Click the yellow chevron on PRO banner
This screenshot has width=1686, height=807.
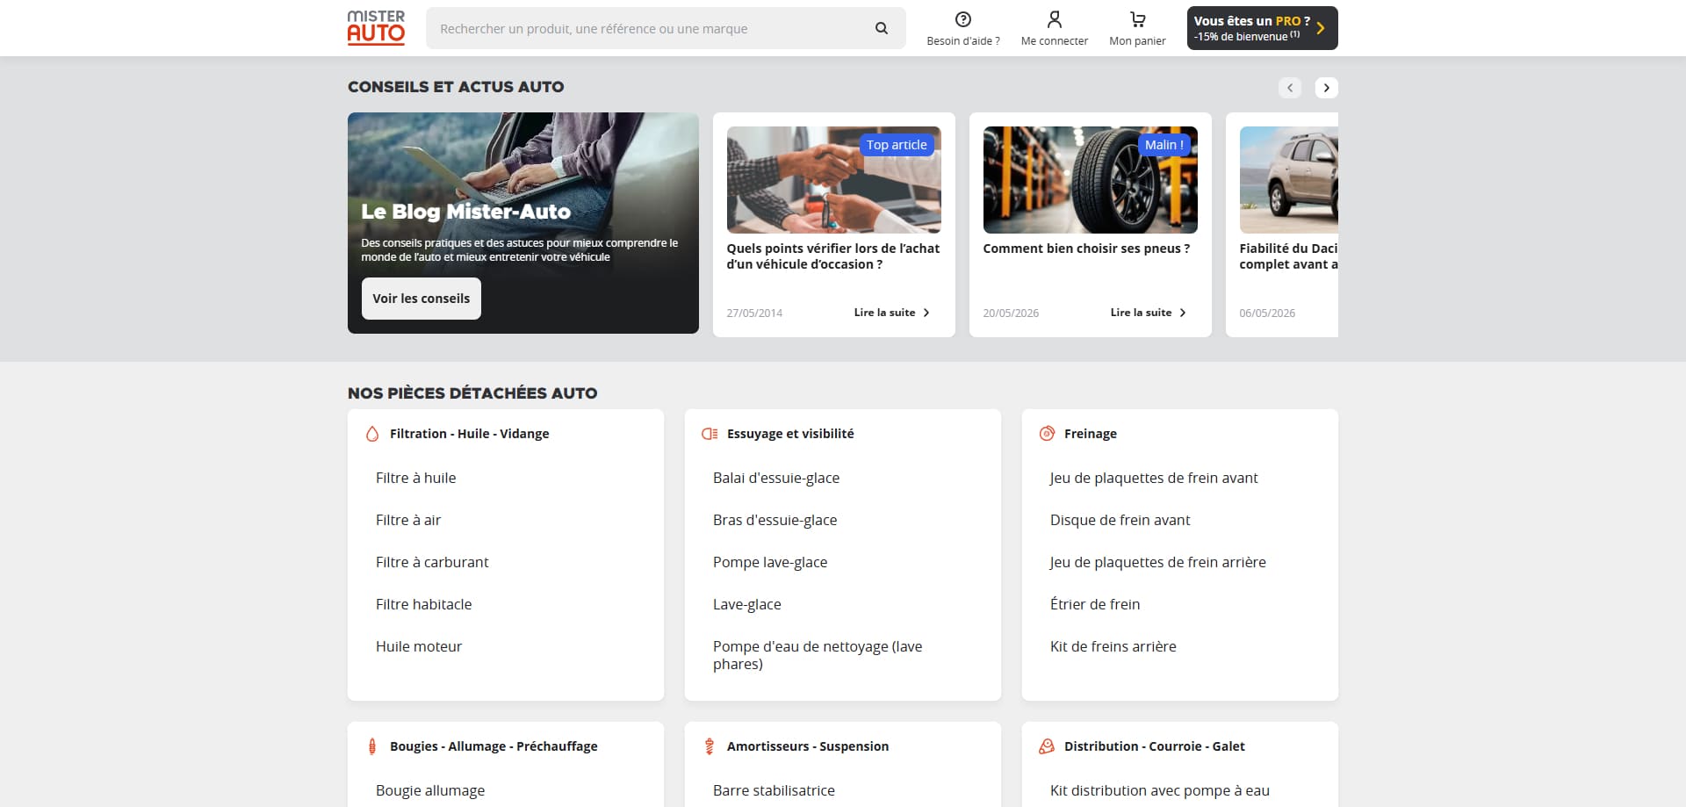tap(1321, 28)
